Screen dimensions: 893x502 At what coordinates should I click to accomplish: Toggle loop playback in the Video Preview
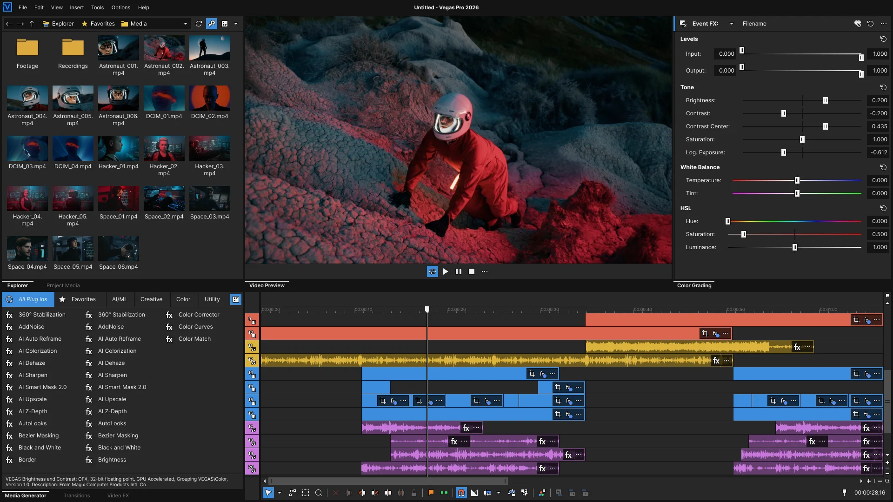click(433, 271)
